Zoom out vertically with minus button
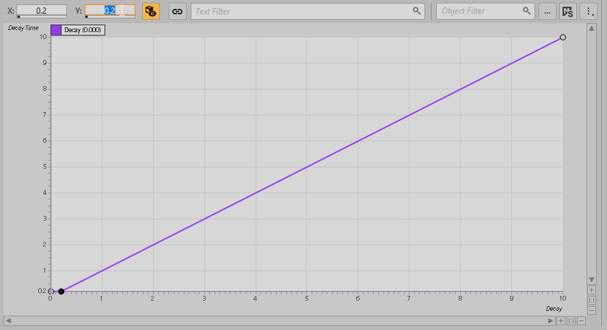This screenshot has width=607, height=330. click(591, 310)
